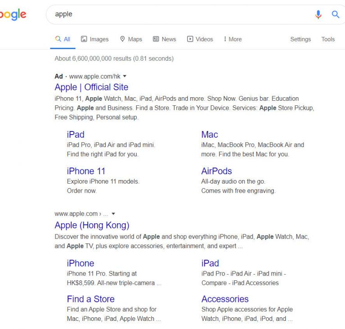Click the Google logo
The image size is (345, 329).
pyautogui.click(x=13, y=14)
